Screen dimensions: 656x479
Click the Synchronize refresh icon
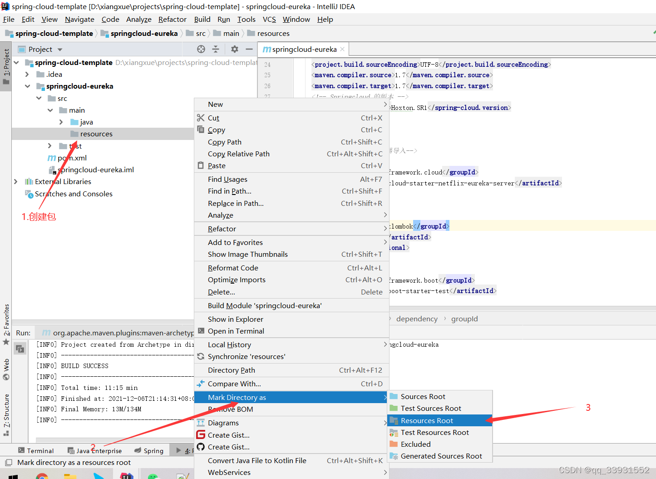[x=201, y=356]
